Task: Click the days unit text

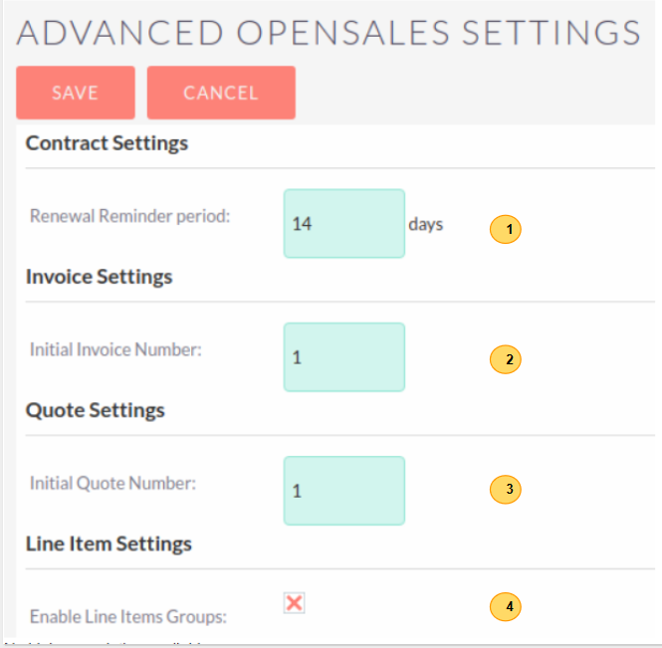Action: click(x=425, y=224)
